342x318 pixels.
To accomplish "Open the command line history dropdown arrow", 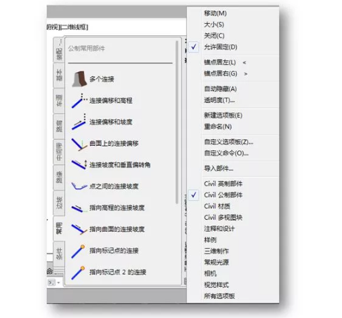I will (58, 283).
